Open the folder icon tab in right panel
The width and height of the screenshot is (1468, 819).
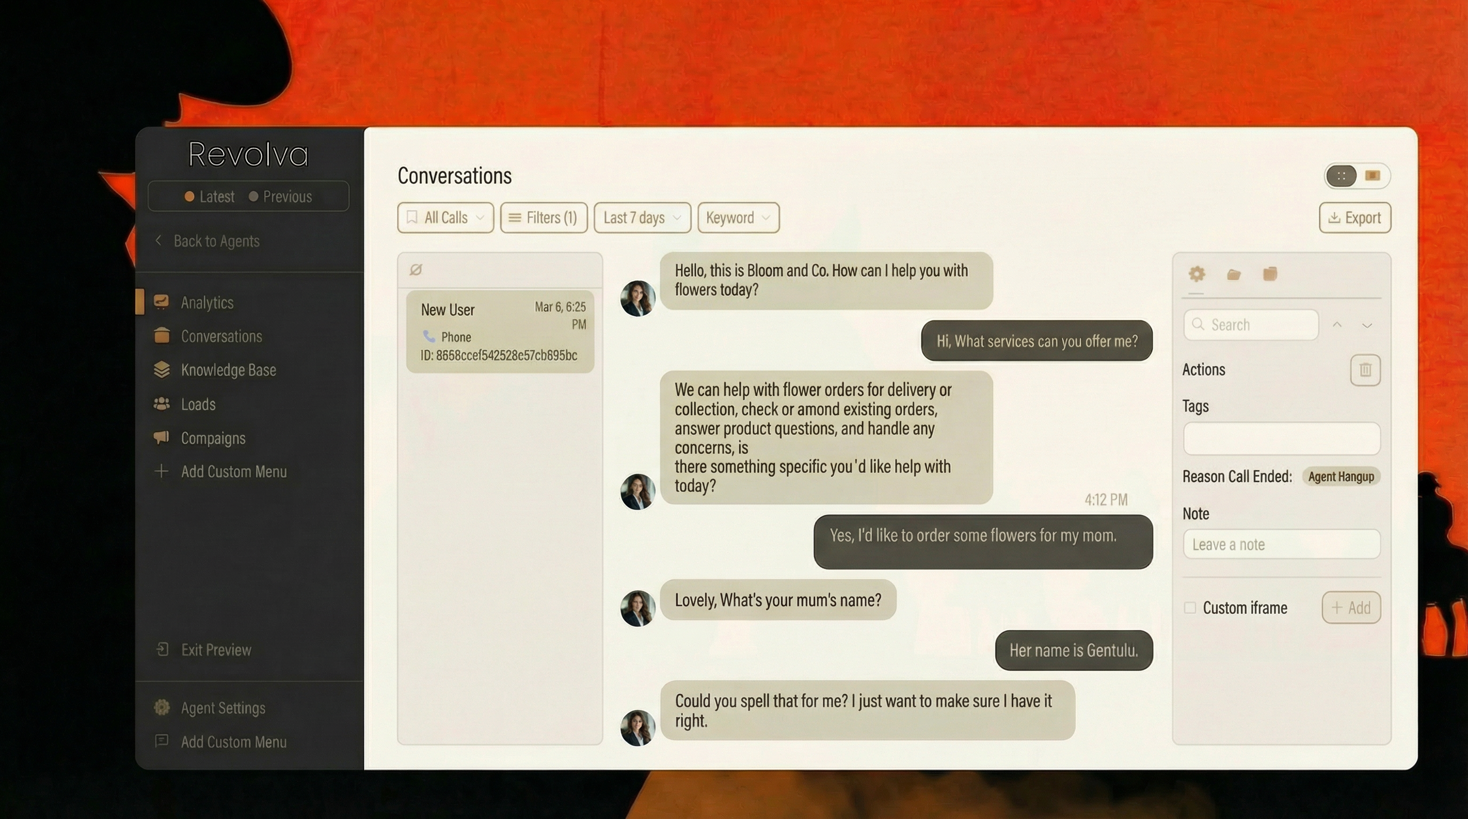click(x=1233, y=274)
